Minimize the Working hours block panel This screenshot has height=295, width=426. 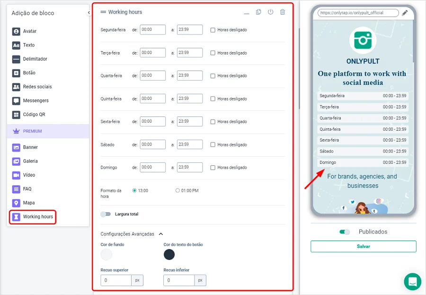[x=247, y=13]
